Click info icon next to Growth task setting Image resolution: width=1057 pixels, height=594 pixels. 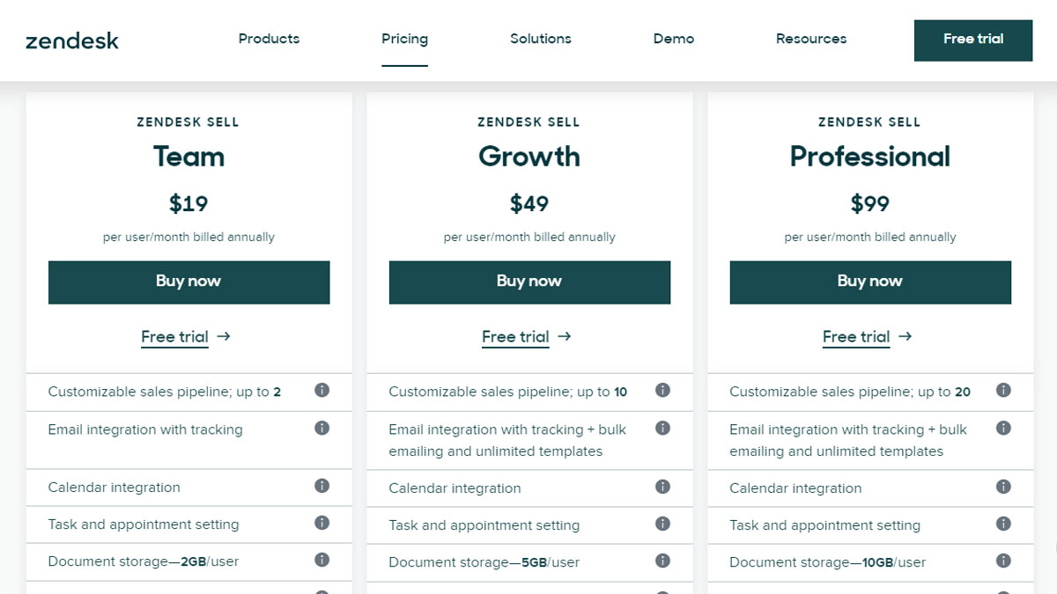point(662,524)
